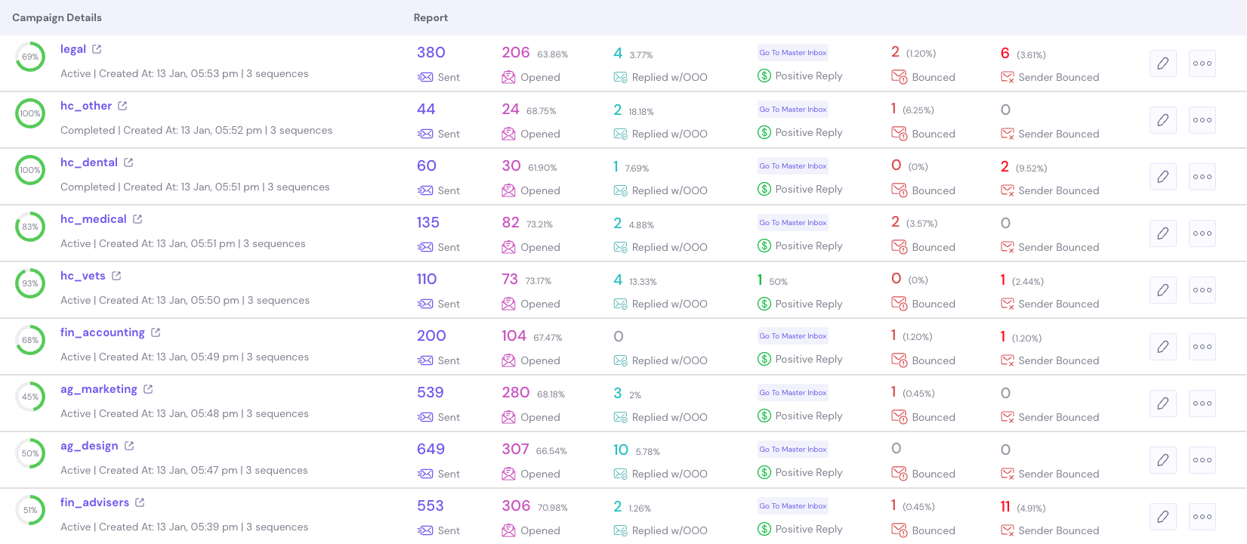Expand the three-dot options for ag_design
The width and height of the screenshot is (1247, 544).
point(1202,459)
